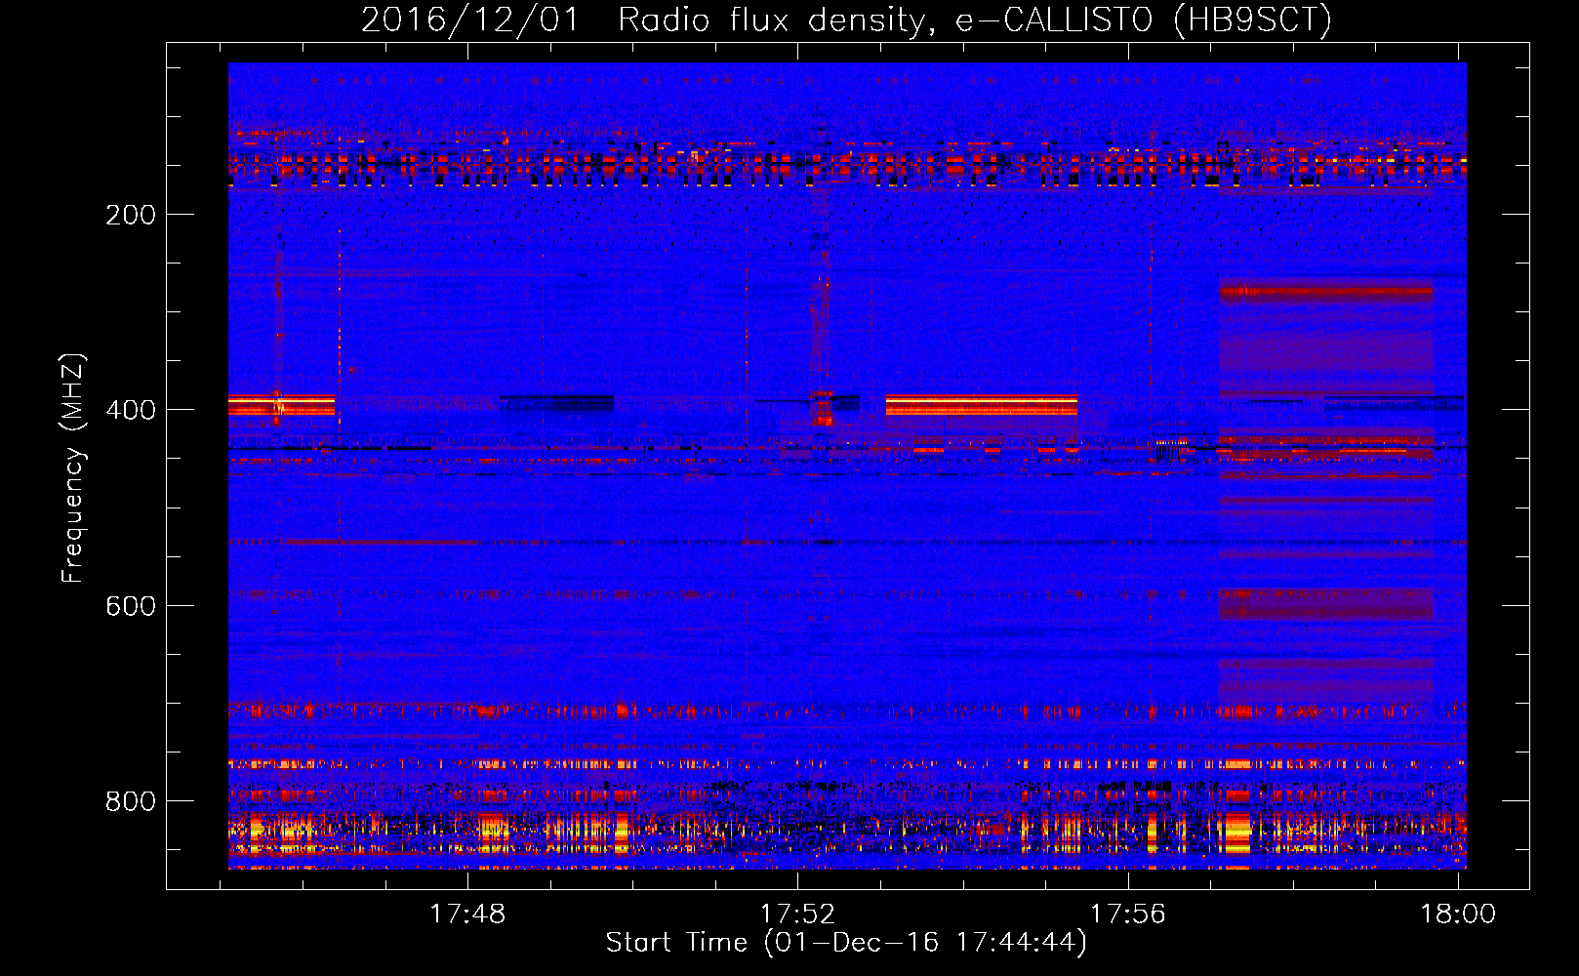1579x976 pixels.
Task: Click the 600 frequency tick label
Action: pyautogui.click(x=131, y=606)
